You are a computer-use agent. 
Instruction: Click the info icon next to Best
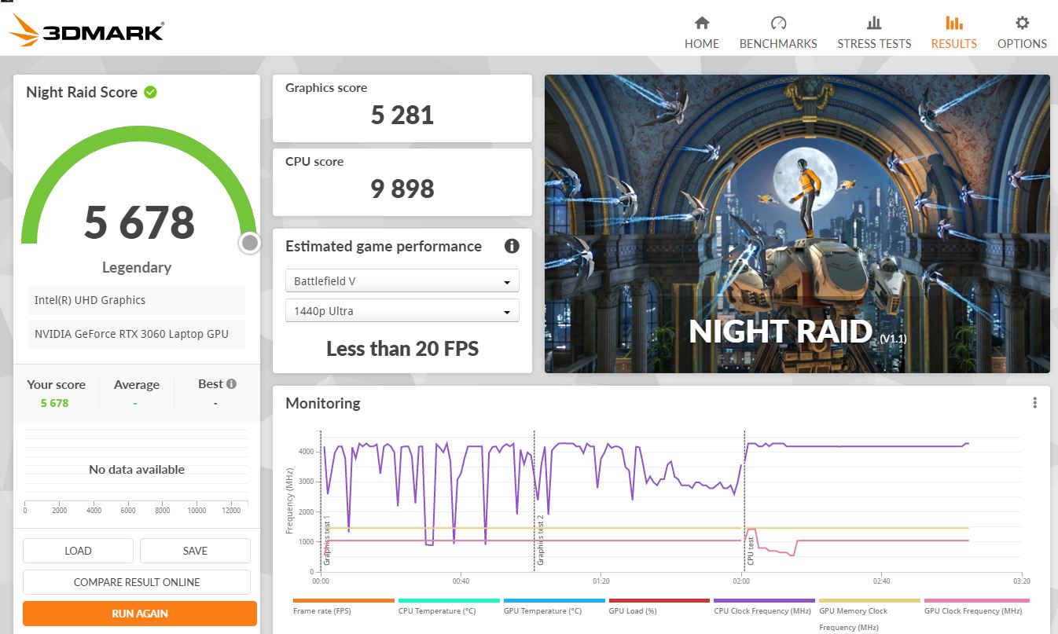coord(231,384)
